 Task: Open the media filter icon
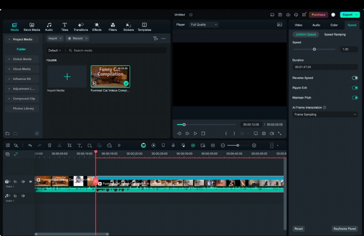tap(155, 39)
